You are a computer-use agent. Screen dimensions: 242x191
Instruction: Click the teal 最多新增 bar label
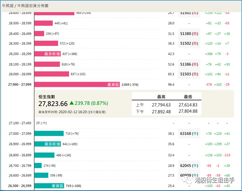click(52, 144)
